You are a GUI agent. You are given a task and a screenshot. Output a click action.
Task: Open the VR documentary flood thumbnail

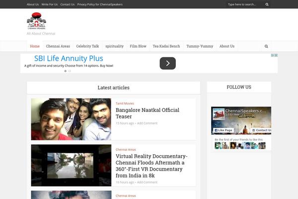71,165
